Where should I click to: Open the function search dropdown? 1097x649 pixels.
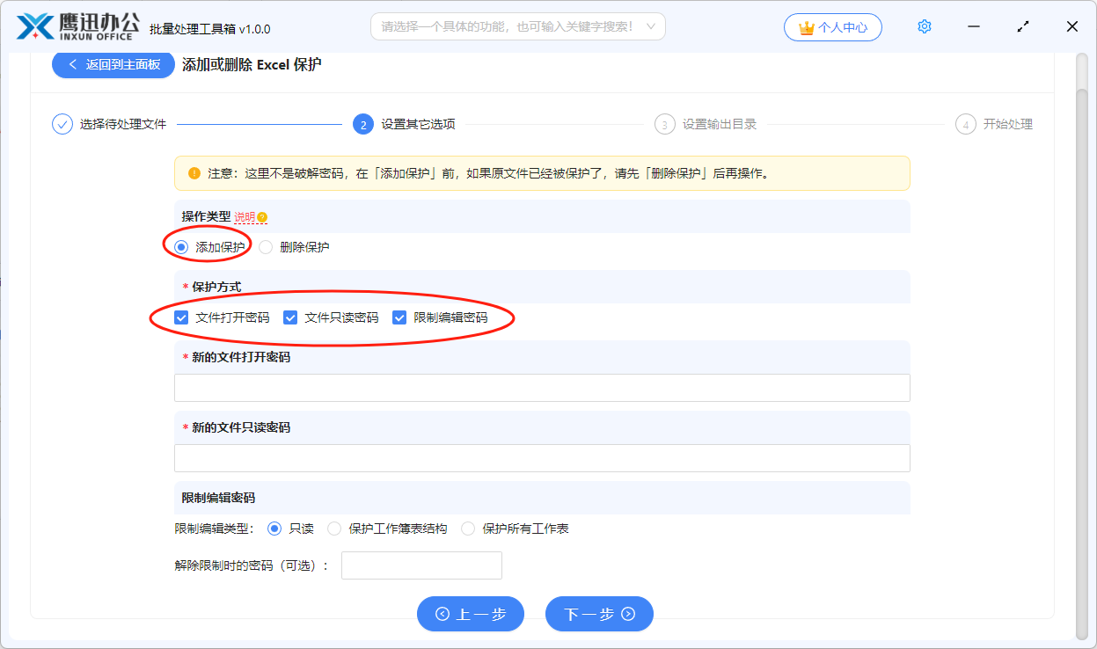coord(517,26)
